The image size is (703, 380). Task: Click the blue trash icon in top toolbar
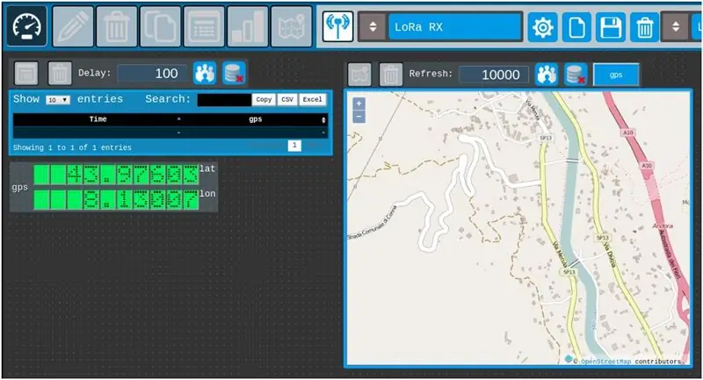point(645,27)
